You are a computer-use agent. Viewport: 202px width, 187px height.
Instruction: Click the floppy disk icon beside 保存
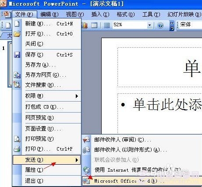click(x=17, y=55)
